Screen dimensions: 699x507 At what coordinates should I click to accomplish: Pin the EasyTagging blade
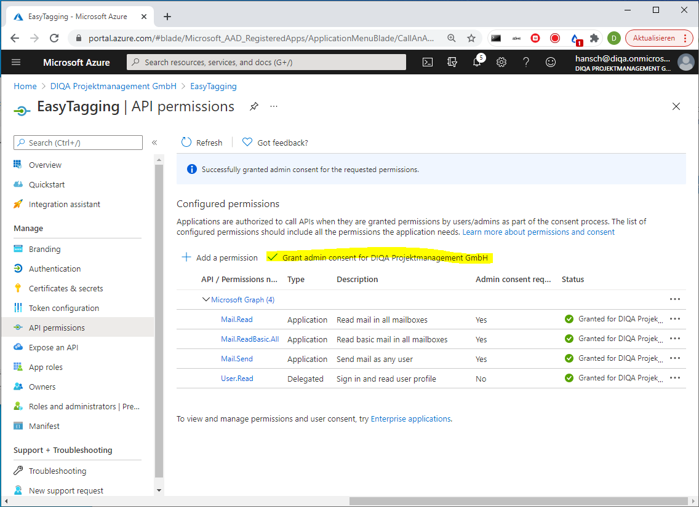tap(254, 106)
